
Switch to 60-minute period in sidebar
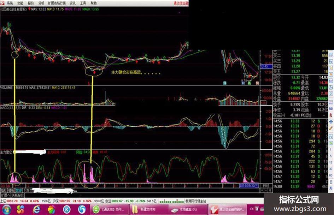(331, 175)
